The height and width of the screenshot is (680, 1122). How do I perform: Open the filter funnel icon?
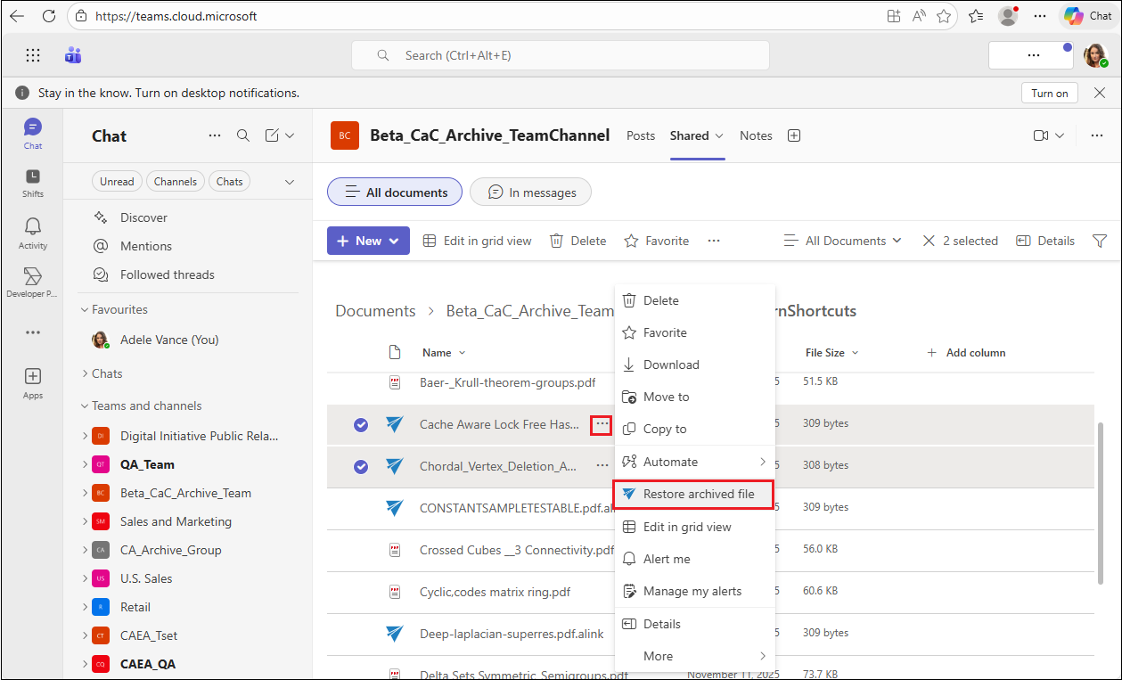click(1099, 241)
